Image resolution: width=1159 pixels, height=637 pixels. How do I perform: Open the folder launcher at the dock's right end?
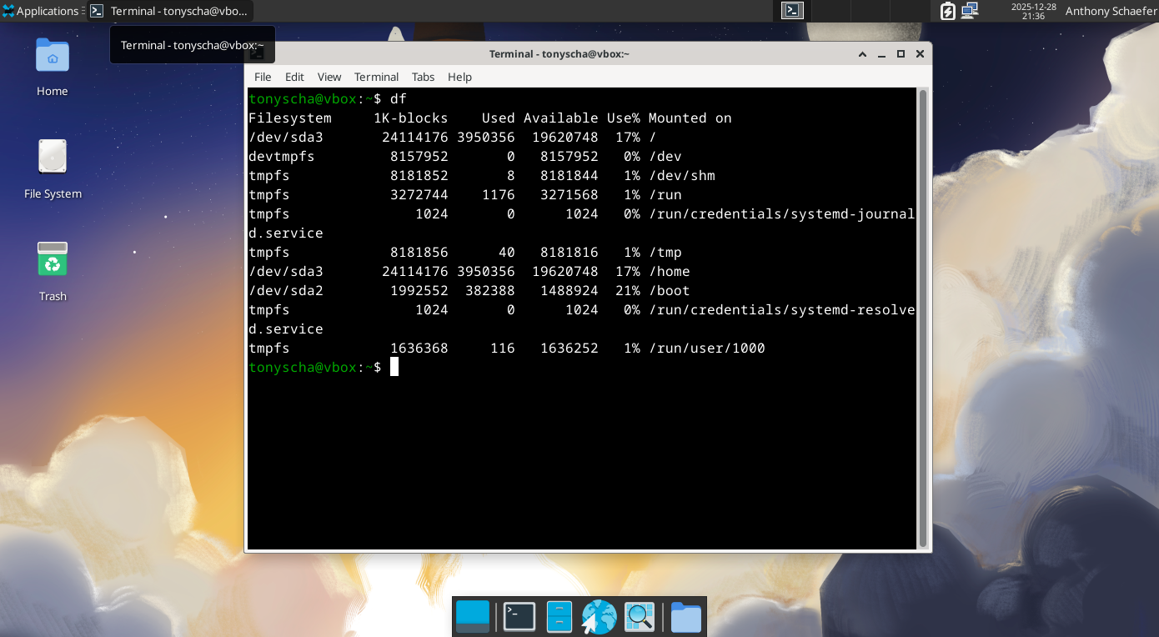[x=684, y=616]
